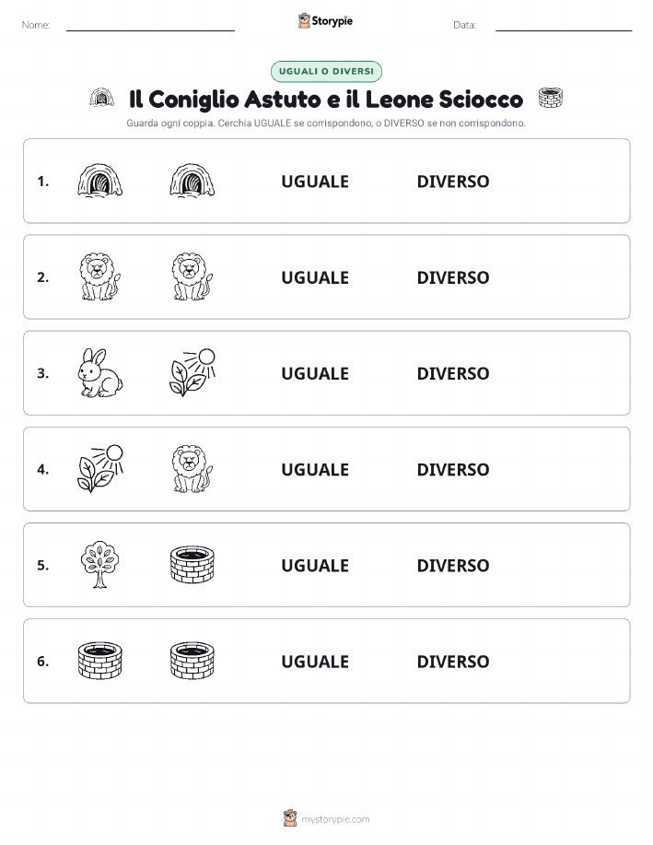653x845 pixels.
Task: Open the mystorypie.com link in the footer
Action: click(335, 819)
